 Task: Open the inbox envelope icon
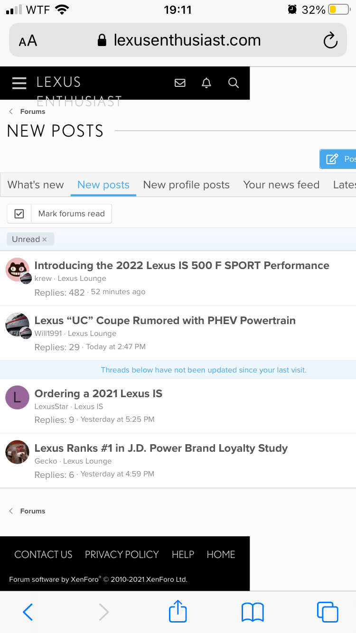tap(180, 83)
